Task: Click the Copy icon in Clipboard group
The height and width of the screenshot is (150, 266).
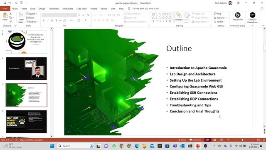Action: (x=10, y=17)
